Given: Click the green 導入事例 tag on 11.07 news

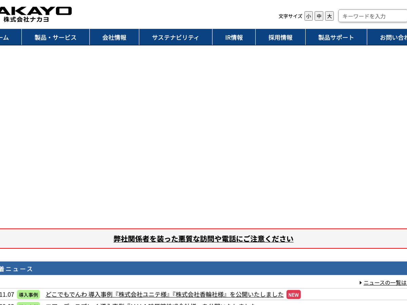Looking at the screenshot, I should click(28, 295).
